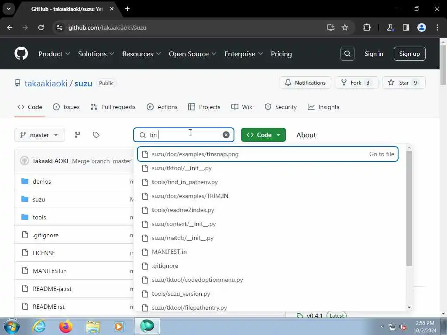
Task: Open the tab search chevron
Action: pos(9,9)
